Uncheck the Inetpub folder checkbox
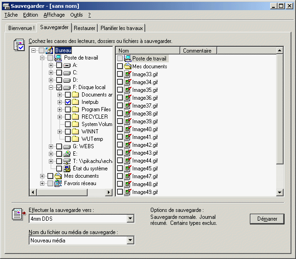 click(x=68, y=102)
